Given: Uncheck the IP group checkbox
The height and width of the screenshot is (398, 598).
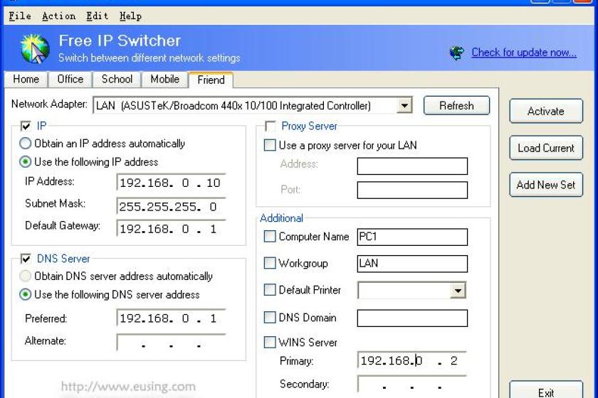Looking at the screenshot, I should coord(26,126).
